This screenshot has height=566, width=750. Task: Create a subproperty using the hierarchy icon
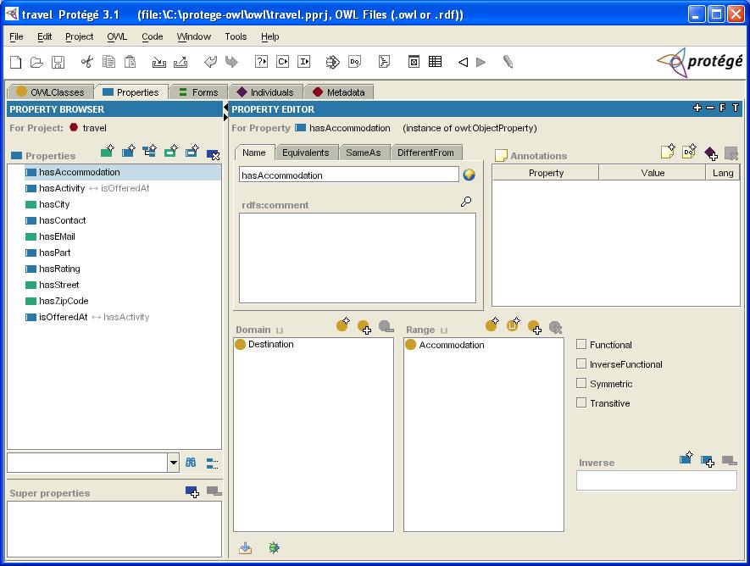(x=150, y=152)
